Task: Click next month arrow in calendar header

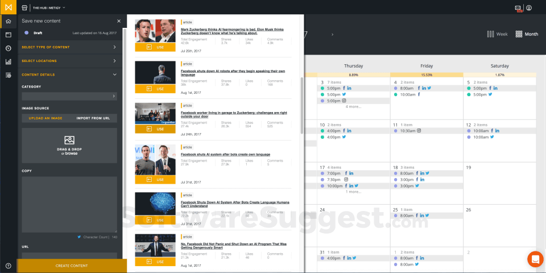Action: coord(332,35)
